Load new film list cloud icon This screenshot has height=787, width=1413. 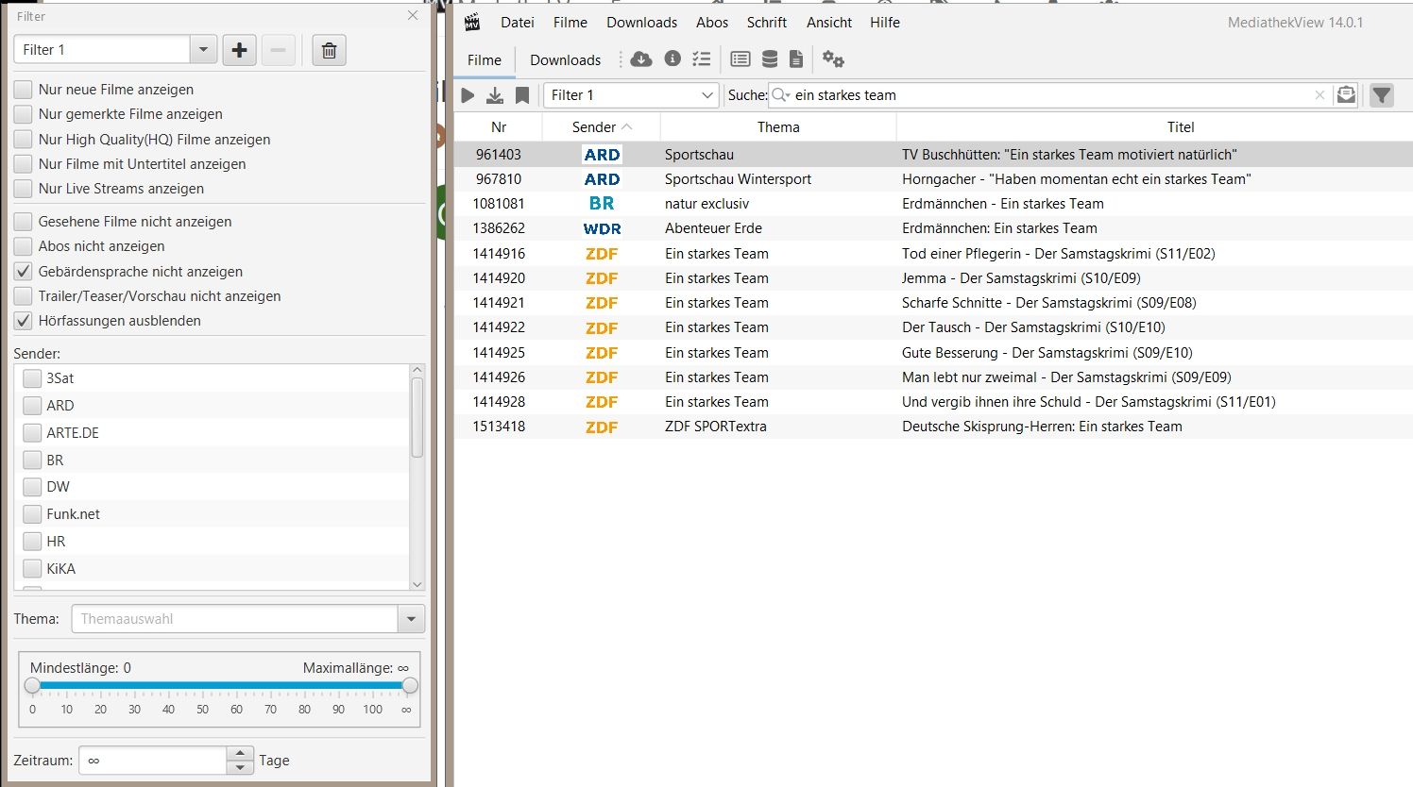641,59
